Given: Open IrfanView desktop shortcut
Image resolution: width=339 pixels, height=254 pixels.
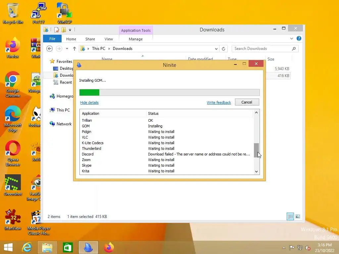Looking at the screenshot, I should pyautogui.click(x=13, y=220).
